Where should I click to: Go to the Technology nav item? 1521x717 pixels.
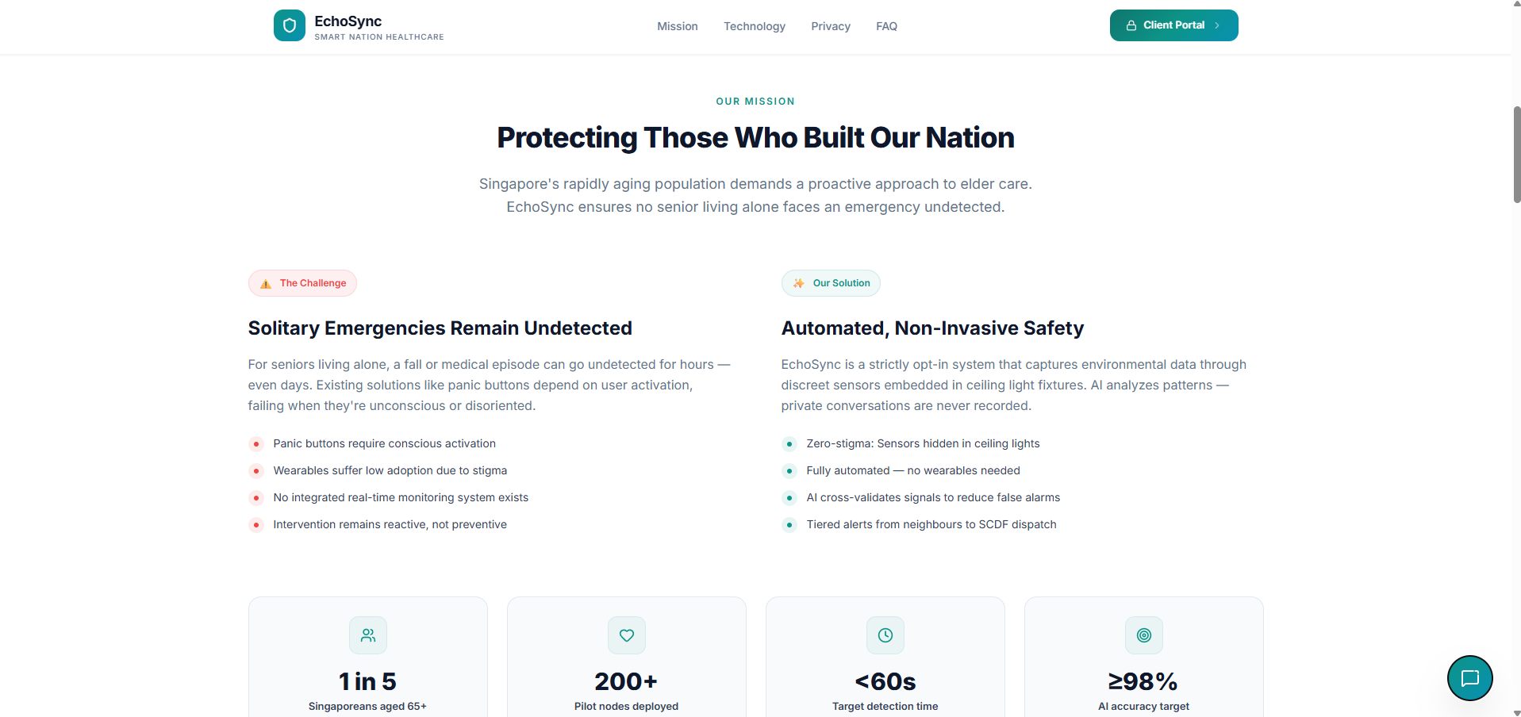coord(755,26)
